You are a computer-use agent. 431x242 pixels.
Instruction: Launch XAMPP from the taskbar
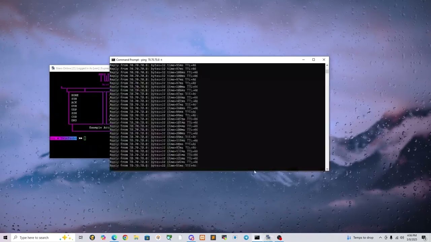tap(202, 238)
